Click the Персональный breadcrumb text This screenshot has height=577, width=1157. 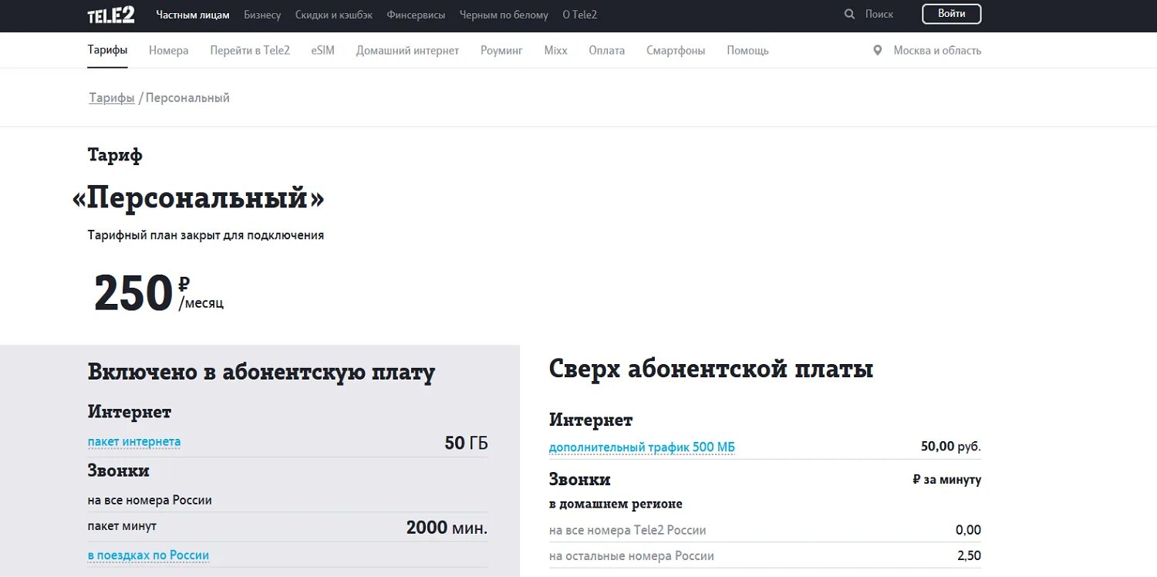pyautogui.click(x=187, y=98)
